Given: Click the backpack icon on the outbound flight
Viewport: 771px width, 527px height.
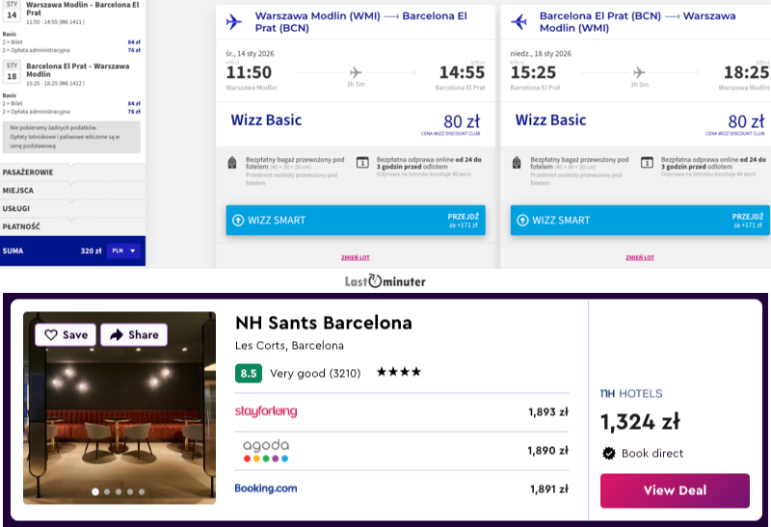Looking at the screenshot, I should [x=231, y=162].
